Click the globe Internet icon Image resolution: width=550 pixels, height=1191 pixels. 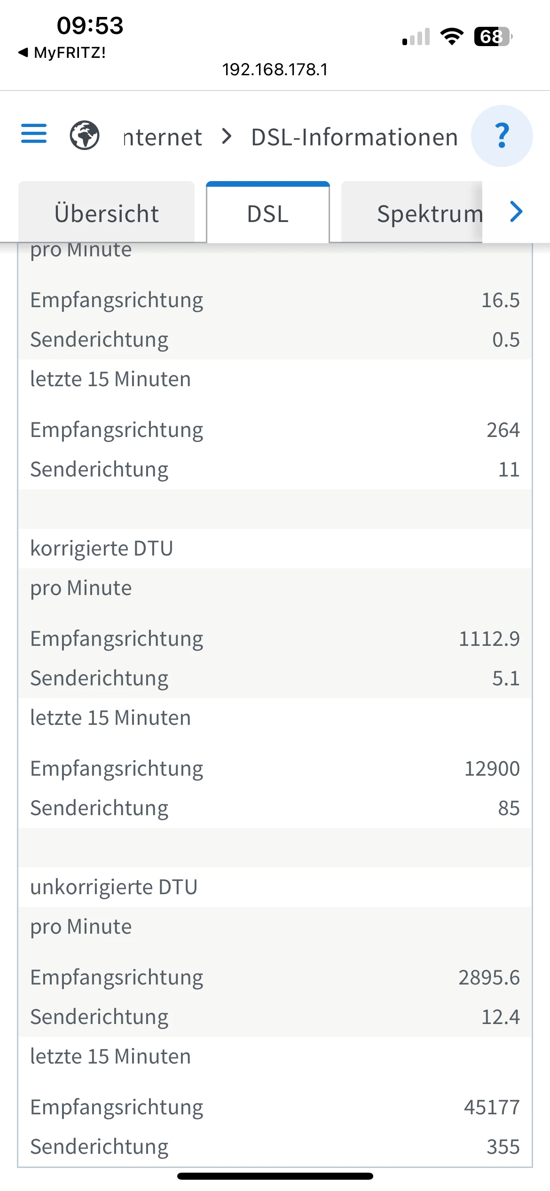[x=85, y=135]
